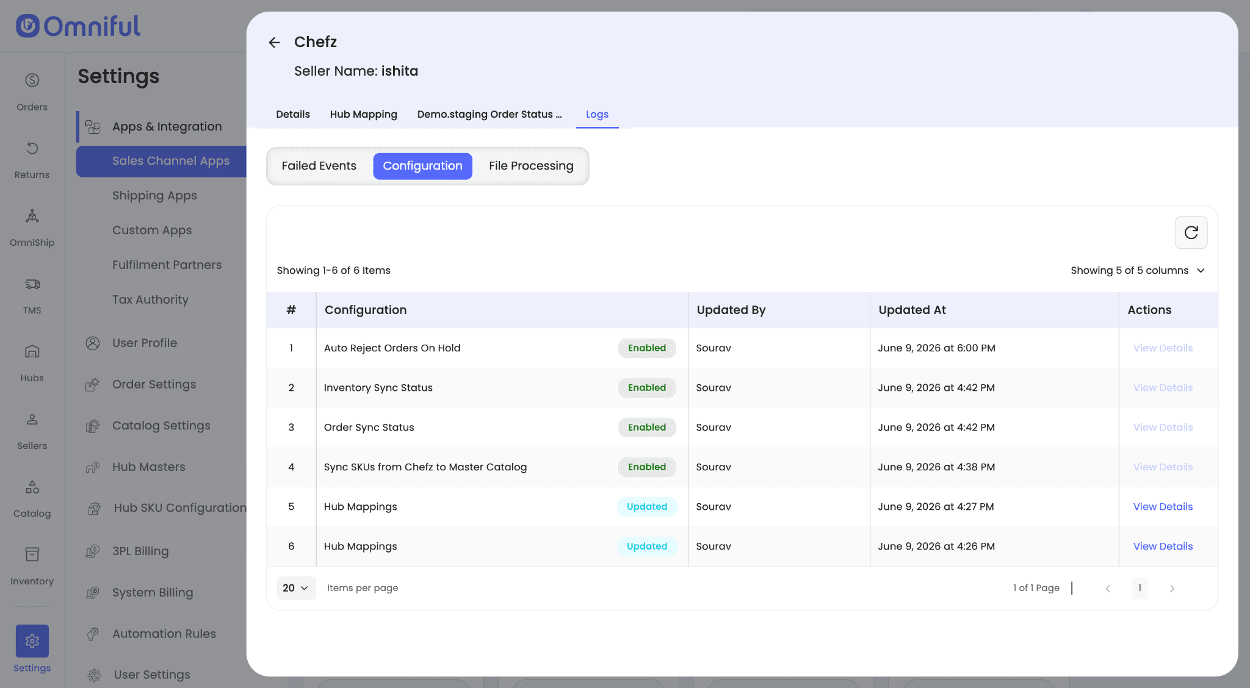
Task: Open the items per page dropdown
Action: pyautogui.click(x=296, y=588)
